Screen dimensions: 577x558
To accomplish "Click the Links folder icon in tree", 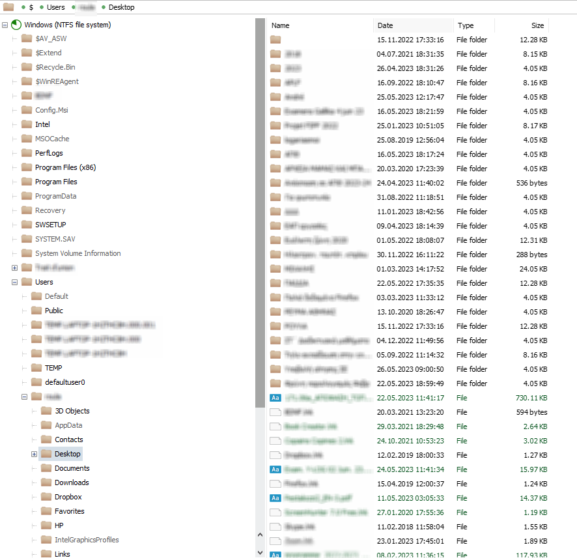I will [x=46, y=553].
